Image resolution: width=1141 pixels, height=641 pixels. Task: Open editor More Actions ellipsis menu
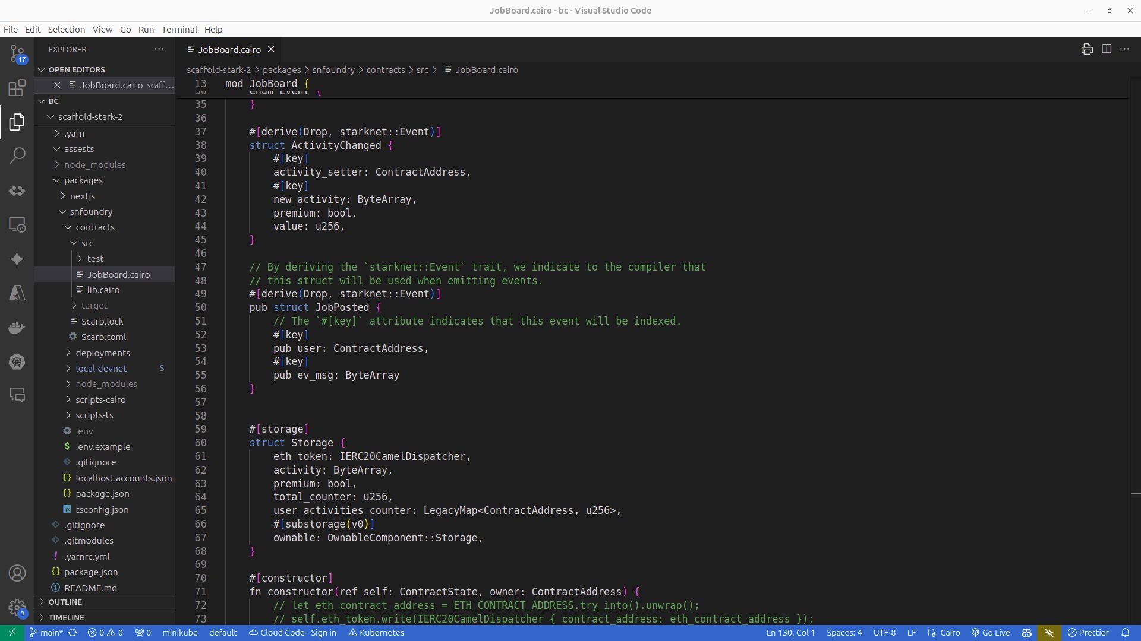click(x=1124, y=49)
